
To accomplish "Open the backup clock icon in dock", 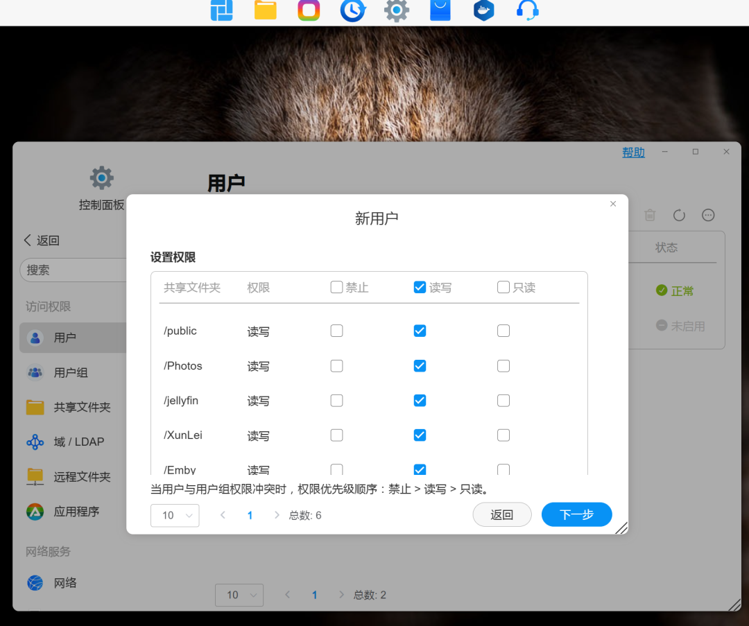I will click(352, 10).
